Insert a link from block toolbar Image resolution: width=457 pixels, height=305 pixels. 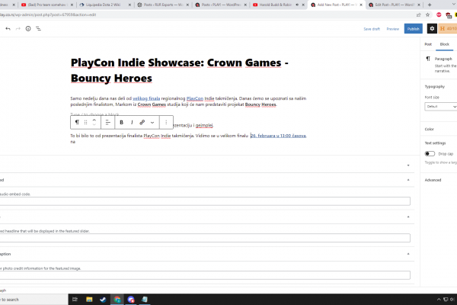coord(142,122)
